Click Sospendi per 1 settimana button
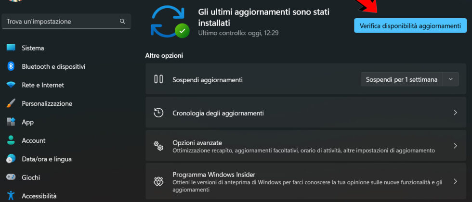This screenshot has width=472, height=202. tap(401, 79)
